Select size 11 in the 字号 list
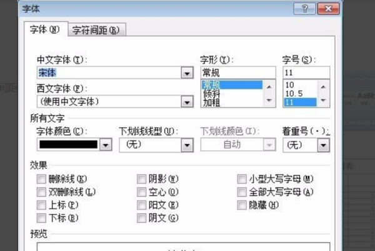The width and height of the screenshot is (375, 251). point(300,103)
